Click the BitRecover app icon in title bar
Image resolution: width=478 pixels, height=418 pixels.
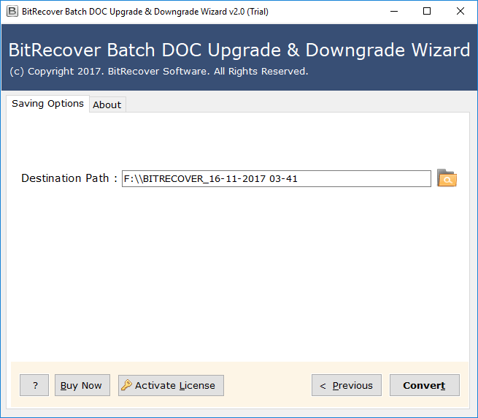(x=12, y=12)
